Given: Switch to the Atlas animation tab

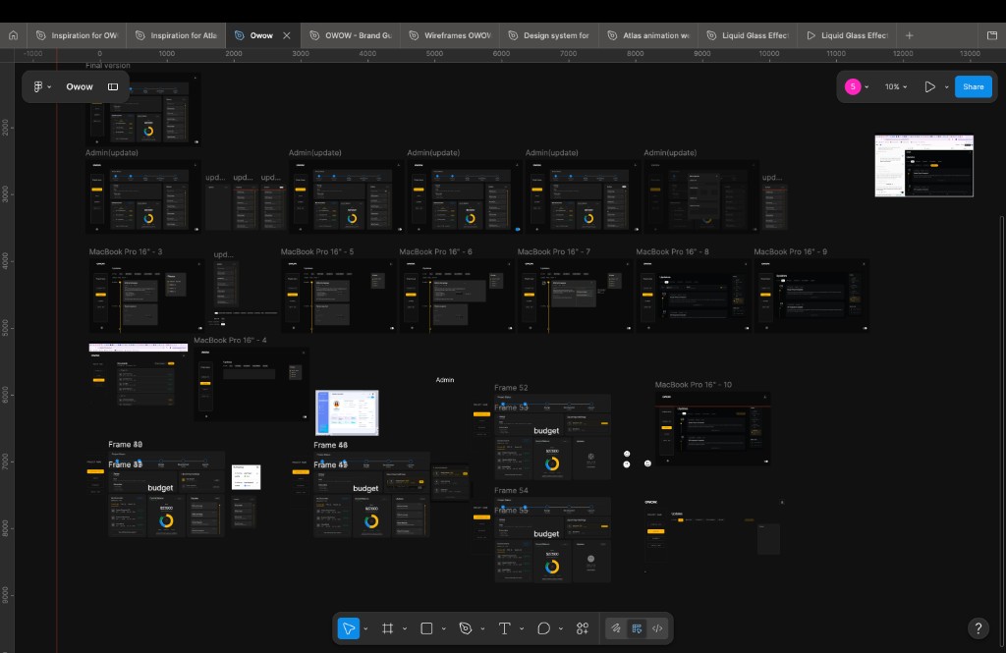Looking at the screenshot, I should 648,35.
